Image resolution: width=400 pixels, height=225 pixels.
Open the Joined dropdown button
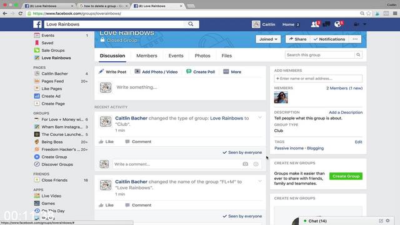coord(268,39)
